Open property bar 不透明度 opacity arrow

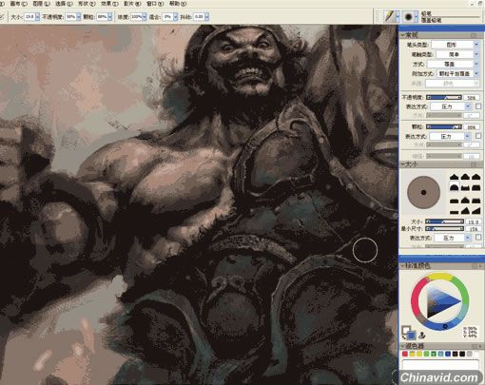point(78,17)
